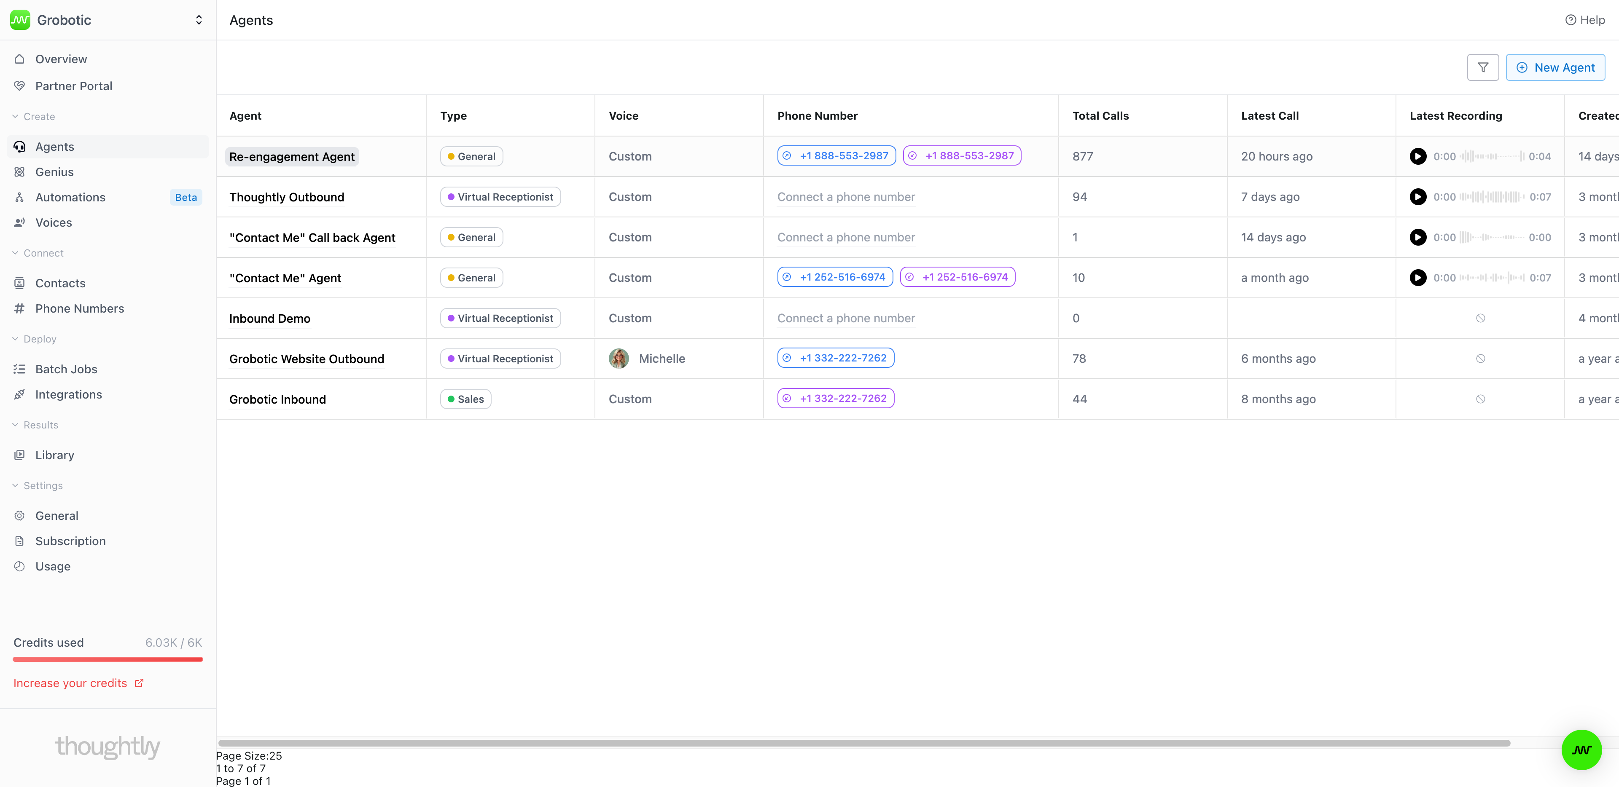Seek in Re-engagement Agent recording waveform

(1492, 156)
